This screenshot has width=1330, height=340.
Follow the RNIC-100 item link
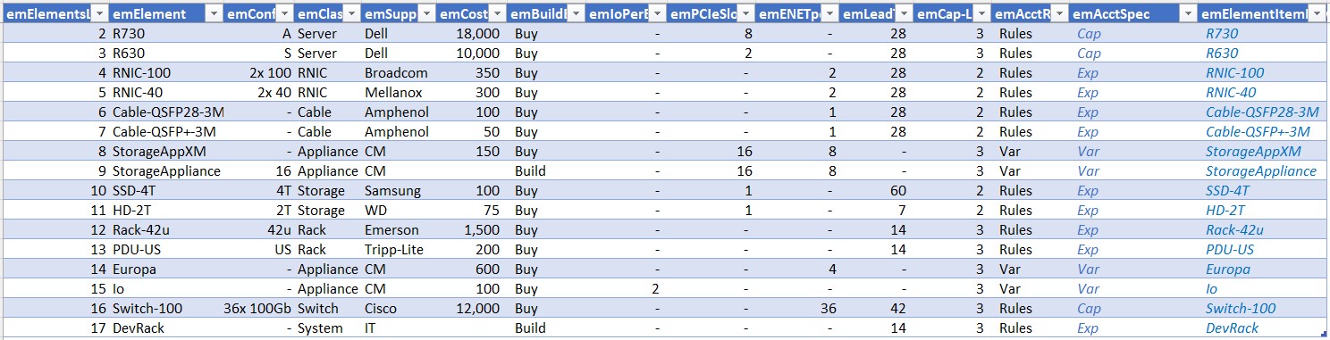(1234, 73)
